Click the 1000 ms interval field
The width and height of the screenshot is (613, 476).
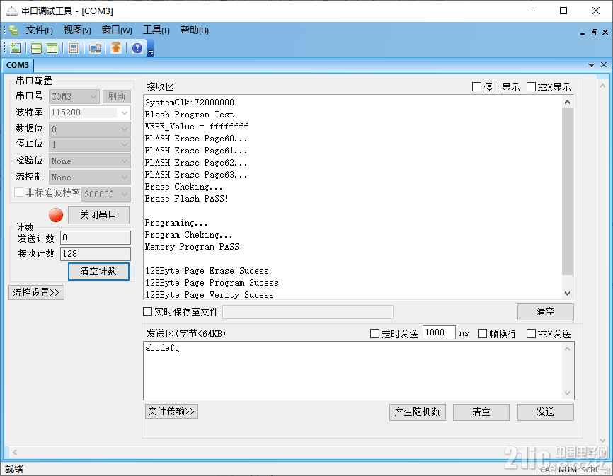pos(439,332)
